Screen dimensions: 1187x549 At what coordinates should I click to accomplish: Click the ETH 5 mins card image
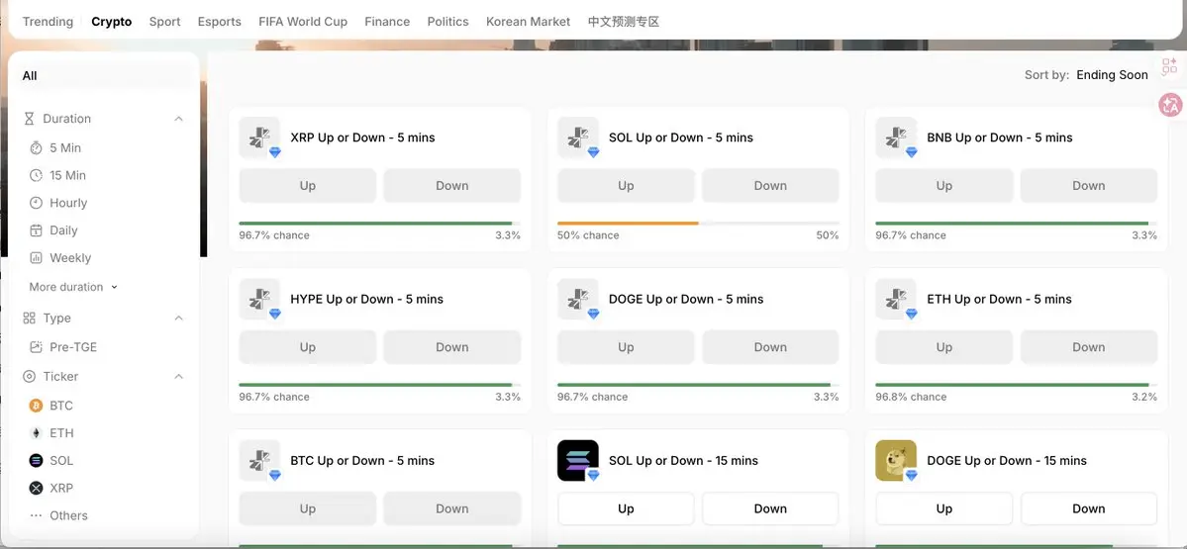pyautogui.click(x=896, y=300)
